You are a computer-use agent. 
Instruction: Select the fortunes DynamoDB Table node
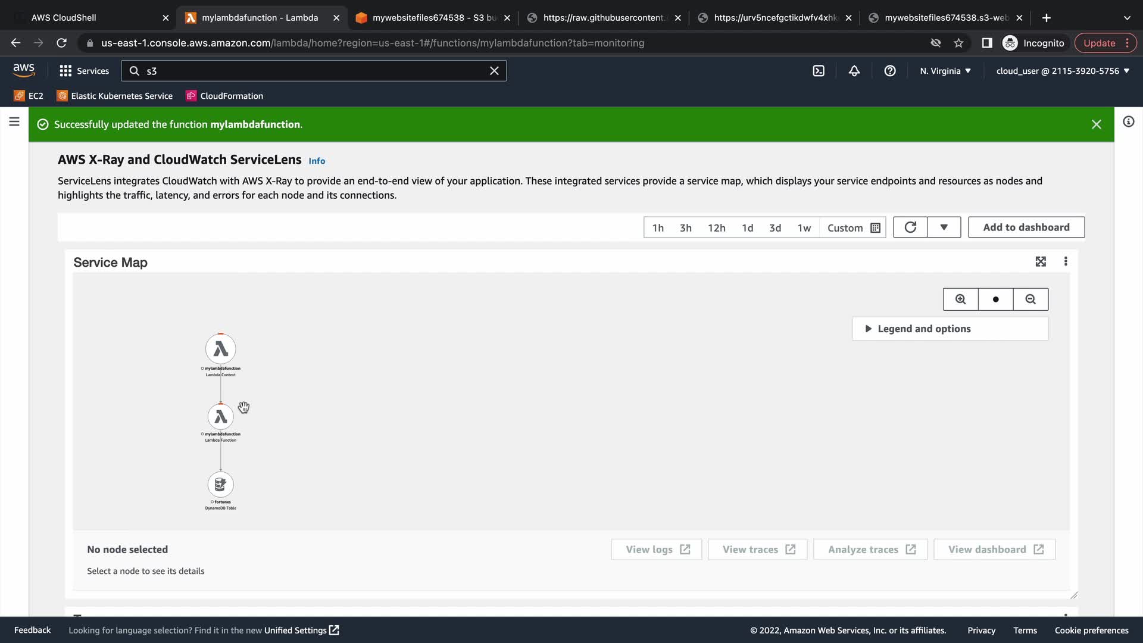click(x=220, y=485)
